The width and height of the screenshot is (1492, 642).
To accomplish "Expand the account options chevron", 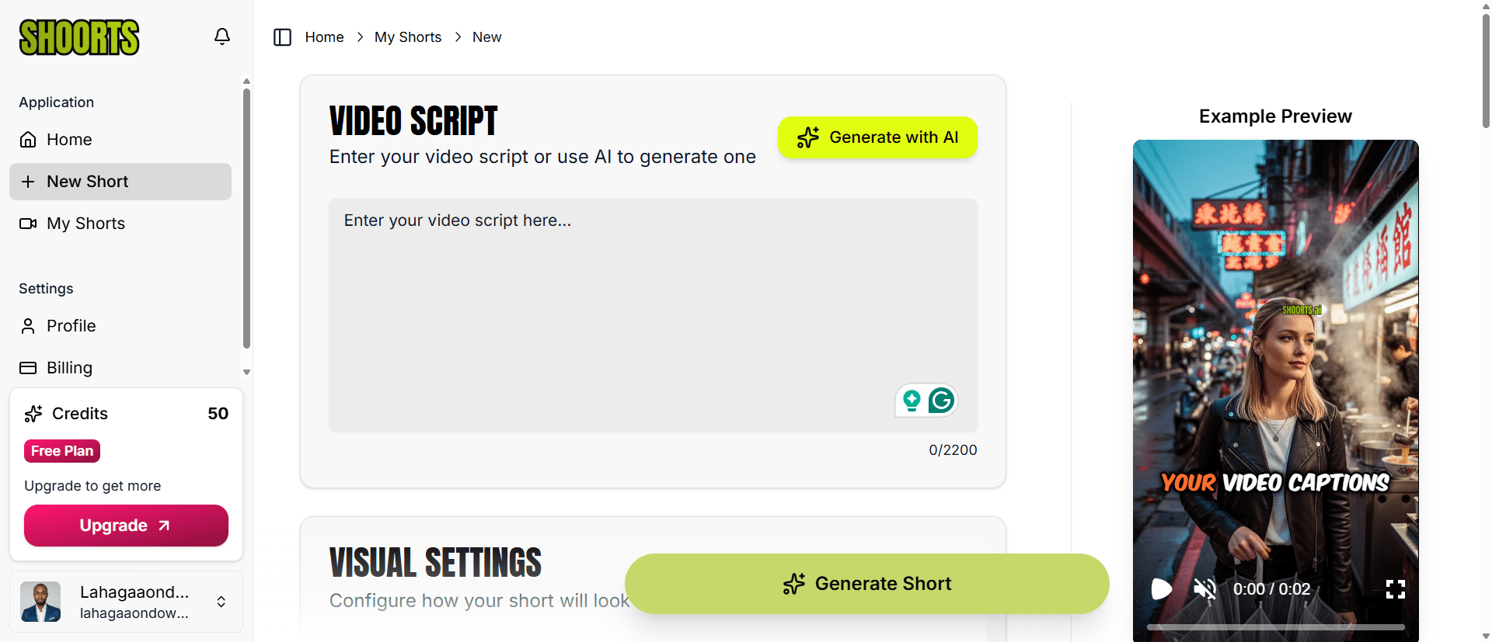I will 221,602.
